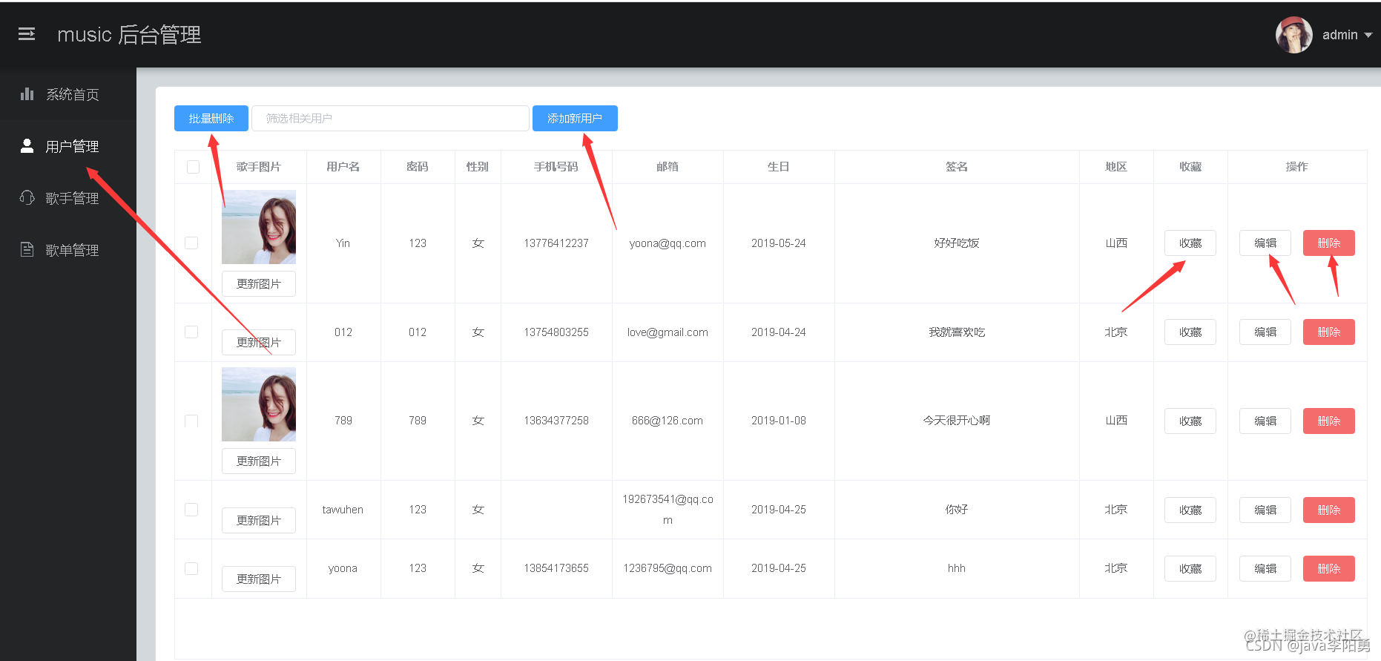Check the checkbox for user Yin
This screenshot has height=661, width=1381.
point(191,243)
